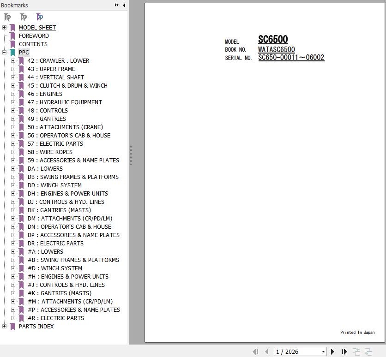Click the CONTENTS bookmark icon

[x=12, y=44]
